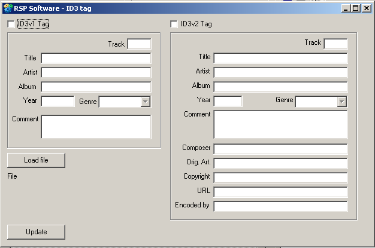
Task: Focus the ID3v2 Artist field
Action: (x=280, y=72)
